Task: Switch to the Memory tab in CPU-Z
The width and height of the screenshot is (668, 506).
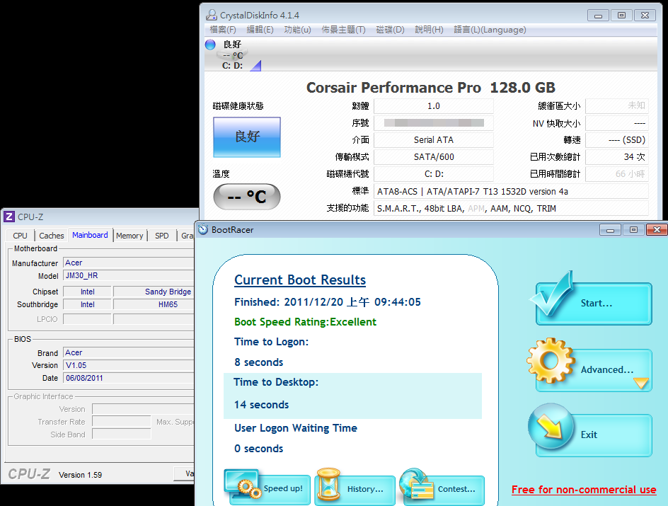Action: [129, 236]
